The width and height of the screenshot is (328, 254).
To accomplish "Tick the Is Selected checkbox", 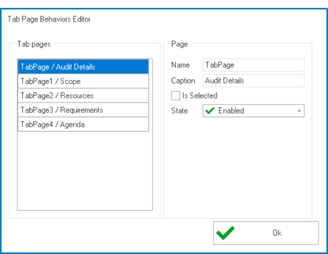I will point(176,96).
